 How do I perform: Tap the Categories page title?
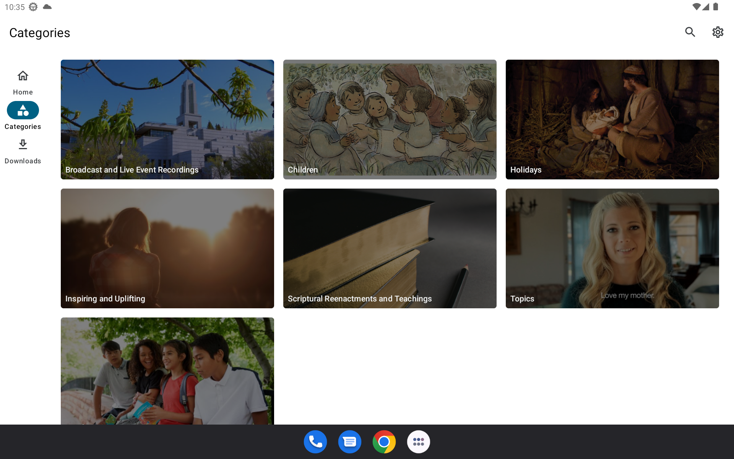(x=40, y=33)
